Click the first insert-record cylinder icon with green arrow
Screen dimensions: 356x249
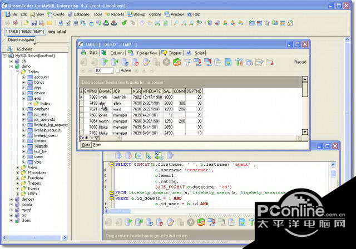coord(105,62)
